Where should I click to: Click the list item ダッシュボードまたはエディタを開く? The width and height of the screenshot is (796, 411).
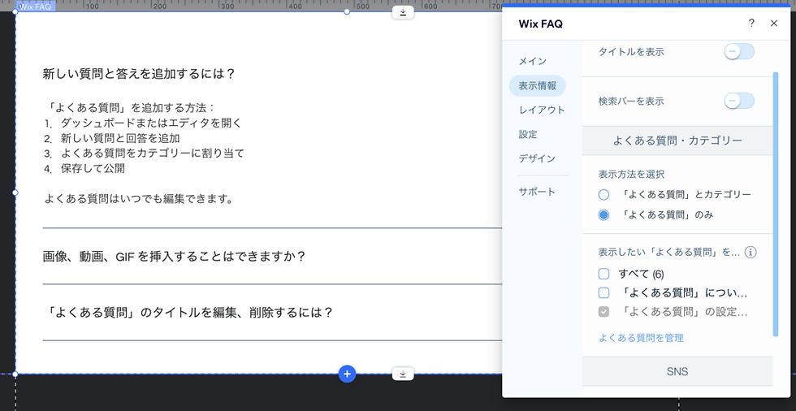pyautogui.click(x=151, y=123)
